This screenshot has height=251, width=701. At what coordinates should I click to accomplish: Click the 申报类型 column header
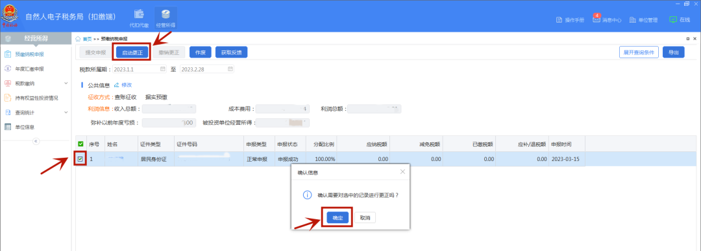coord(259,144)
